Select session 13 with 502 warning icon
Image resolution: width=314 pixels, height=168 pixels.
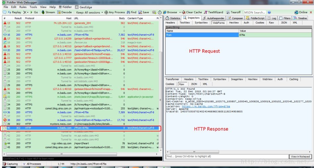pos(81,23)
